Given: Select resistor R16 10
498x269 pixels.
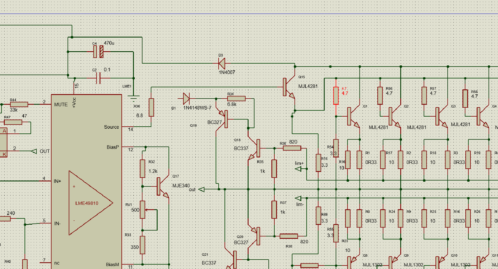Looking at the screenshot, I should tap(348, 159).
